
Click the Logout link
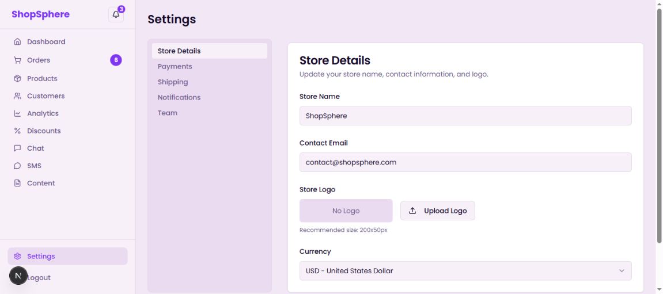point(39,278)
